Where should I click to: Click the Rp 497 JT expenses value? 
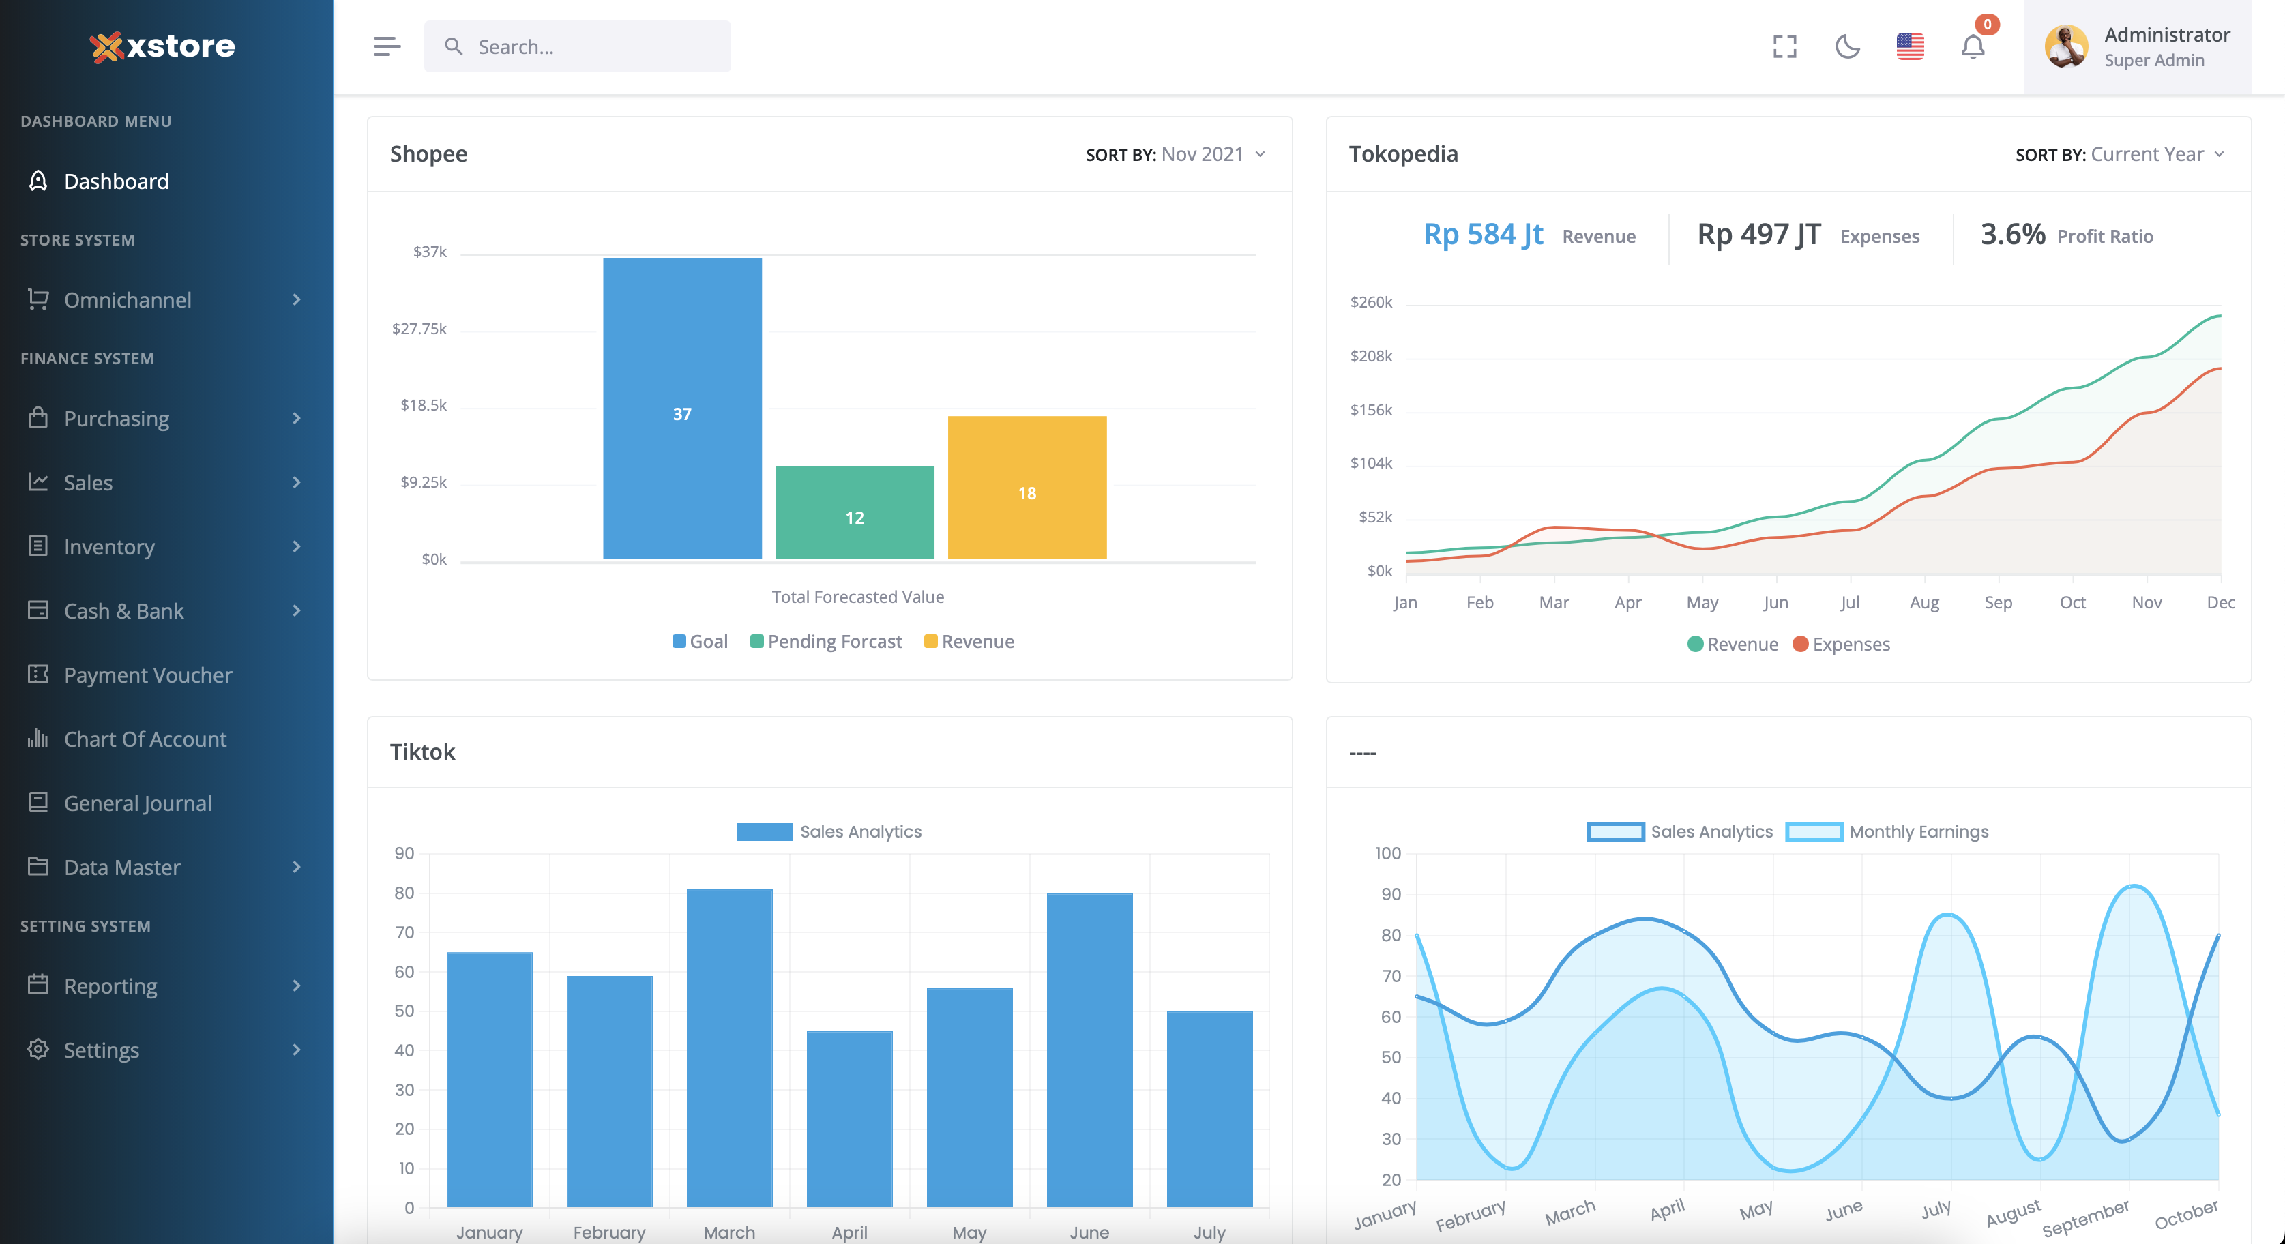pyautogui.click(x=1759, y=234)
